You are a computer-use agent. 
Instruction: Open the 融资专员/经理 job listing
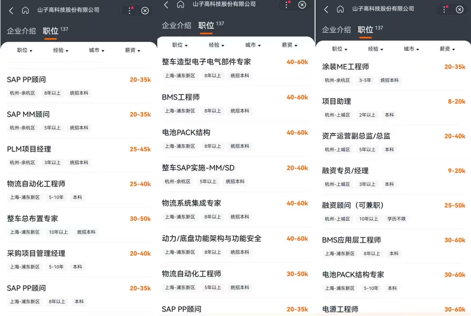point(393,177)
